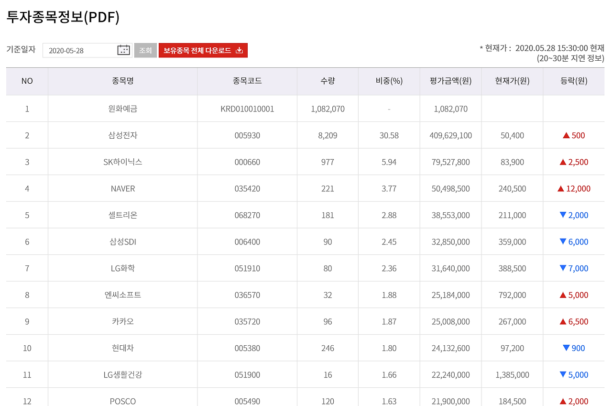Click the 종목코드 column header
The height and width of the screenshot is (406, 612).
[x=247, y=81]
